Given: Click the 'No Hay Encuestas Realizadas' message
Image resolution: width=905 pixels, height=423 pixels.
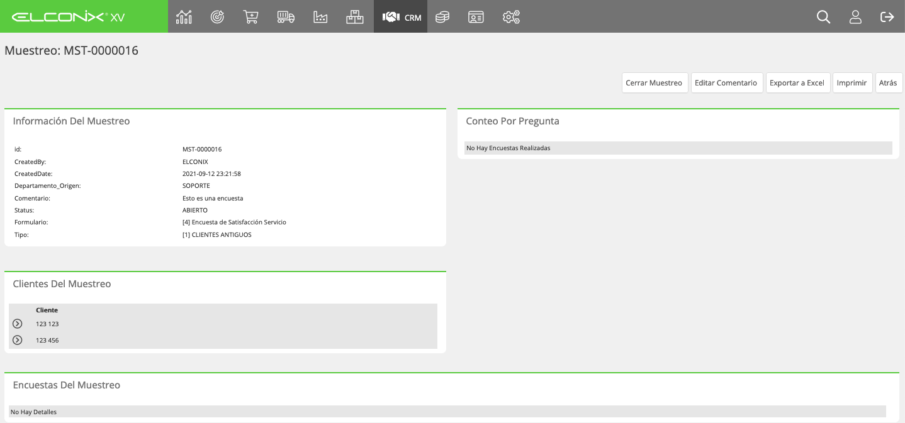Looking at the screenshot, I should [509, 148].
